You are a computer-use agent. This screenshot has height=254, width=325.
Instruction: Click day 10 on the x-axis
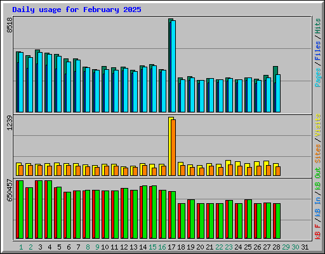pos(105,247)
